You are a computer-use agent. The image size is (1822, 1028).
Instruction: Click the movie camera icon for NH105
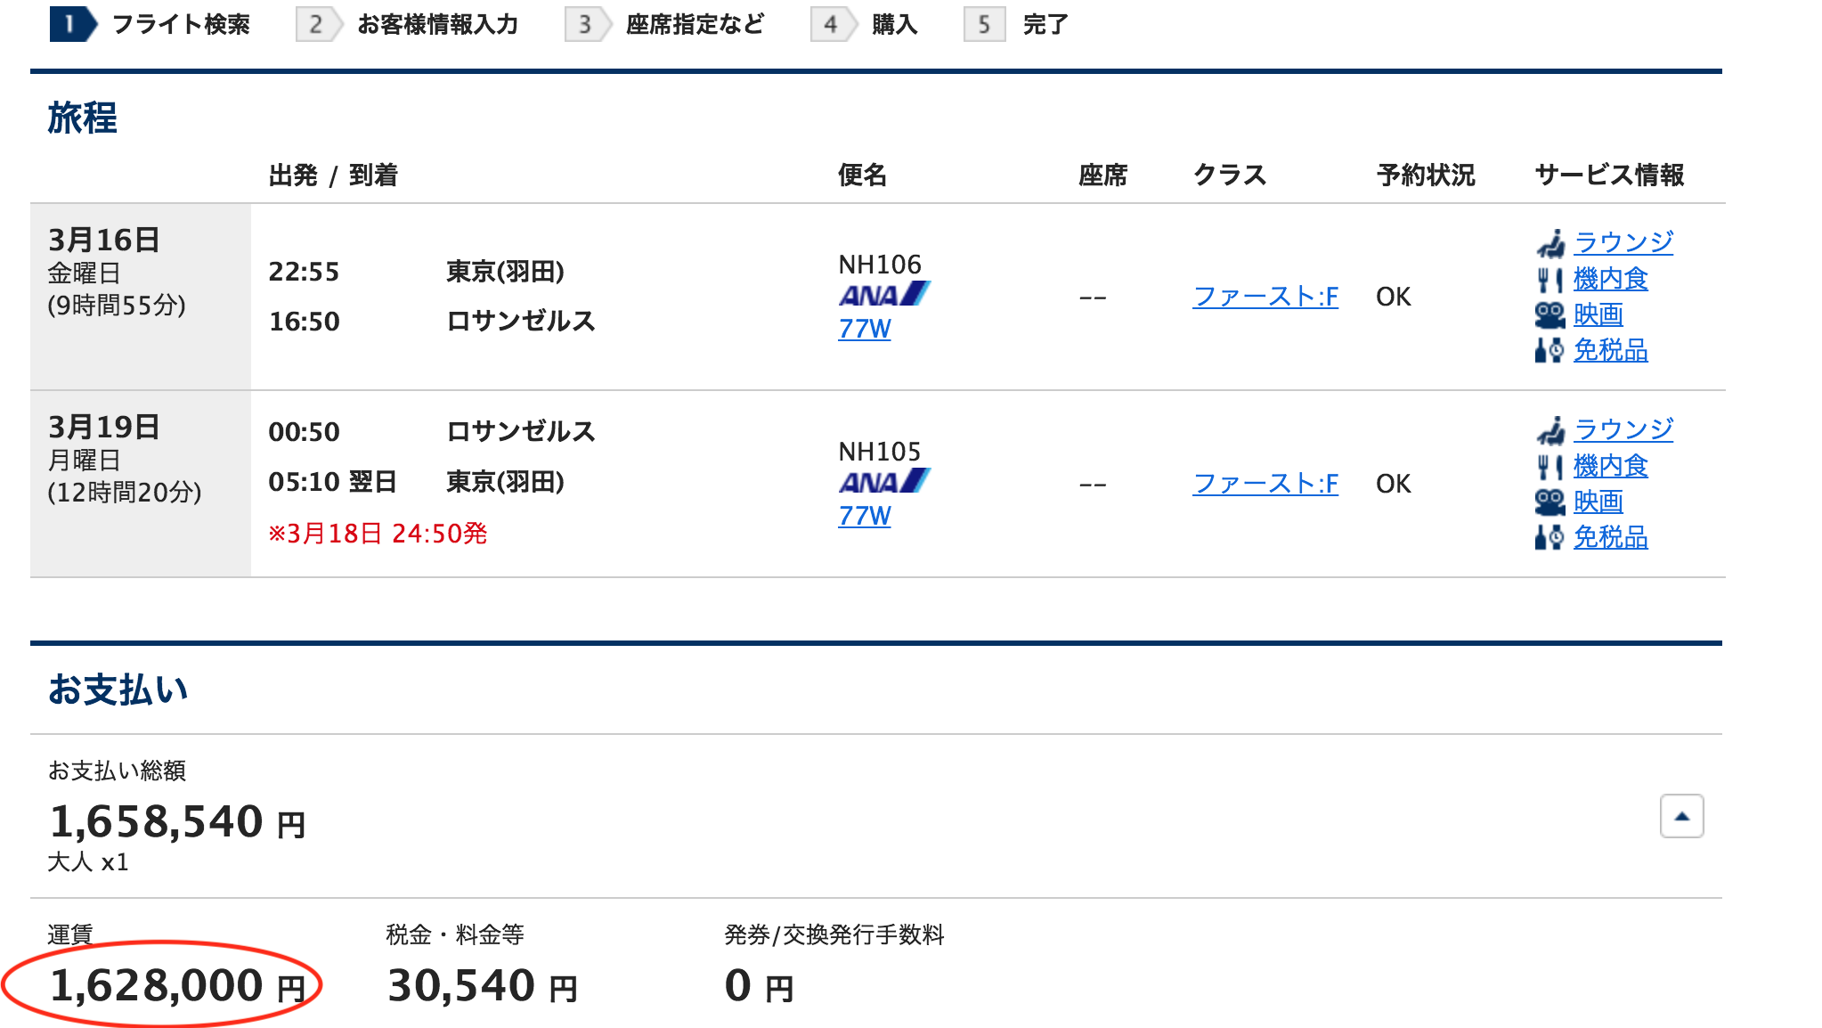point(1550,502)
